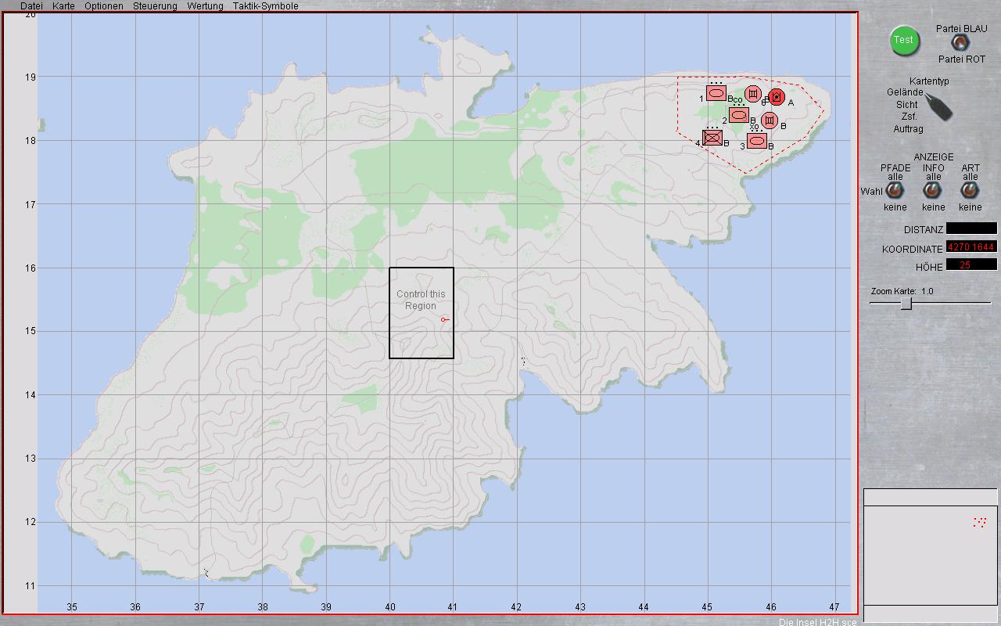The image size is (1001, 626).
Task: Open the Datei menu
Action: pyautogui.click(x=31, y=6)
